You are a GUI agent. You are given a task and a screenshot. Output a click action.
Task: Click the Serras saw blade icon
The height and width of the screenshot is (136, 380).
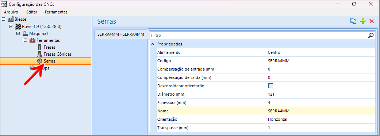point(40,61)
